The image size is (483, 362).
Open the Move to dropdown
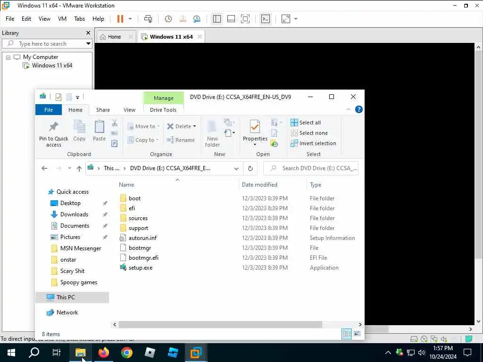pos(144,126)
